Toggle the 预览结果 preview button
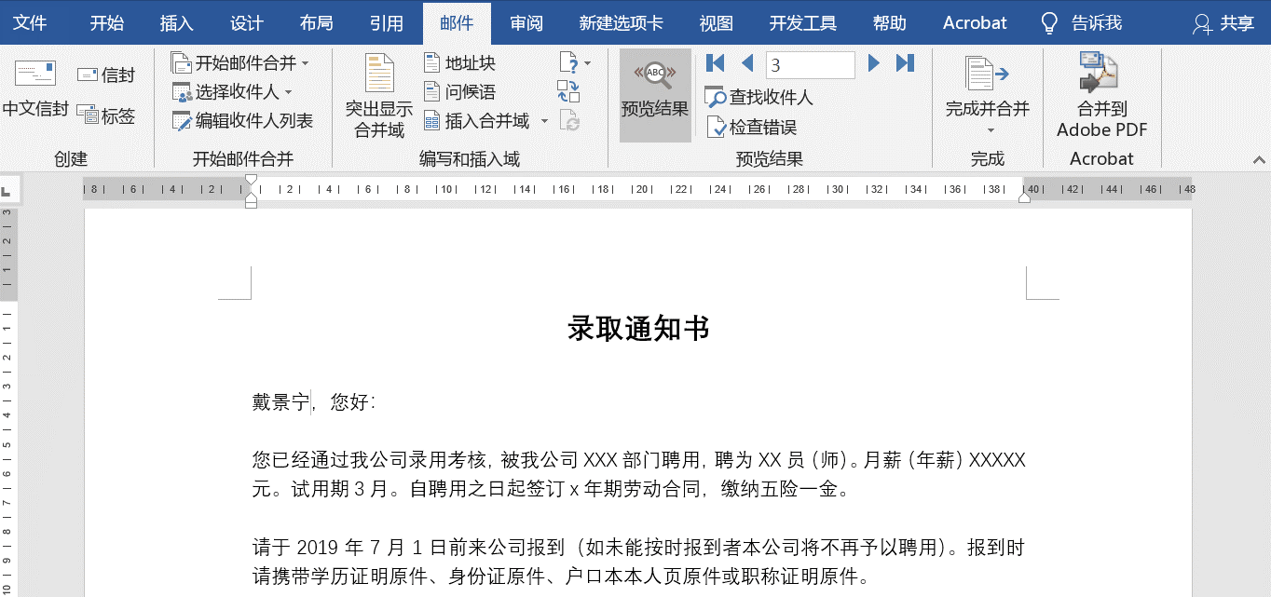This screenshot has width=1271, height=597. pyautogui.click(x=655, y=95)
